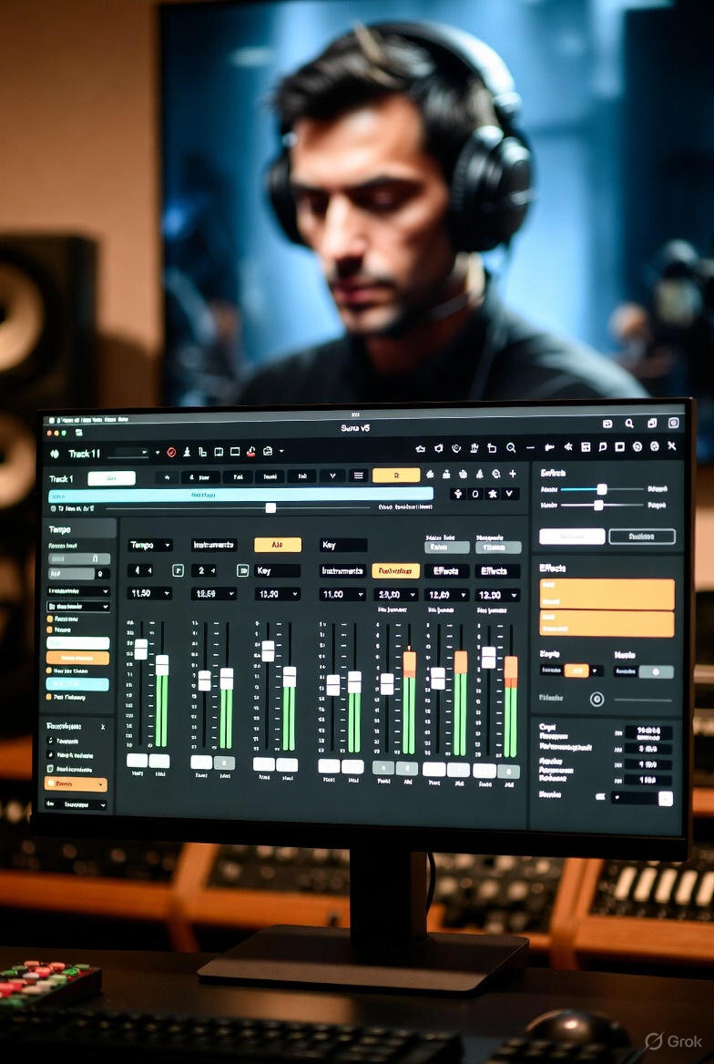Click the top value field in the bottom-right list

click(648, 732)
